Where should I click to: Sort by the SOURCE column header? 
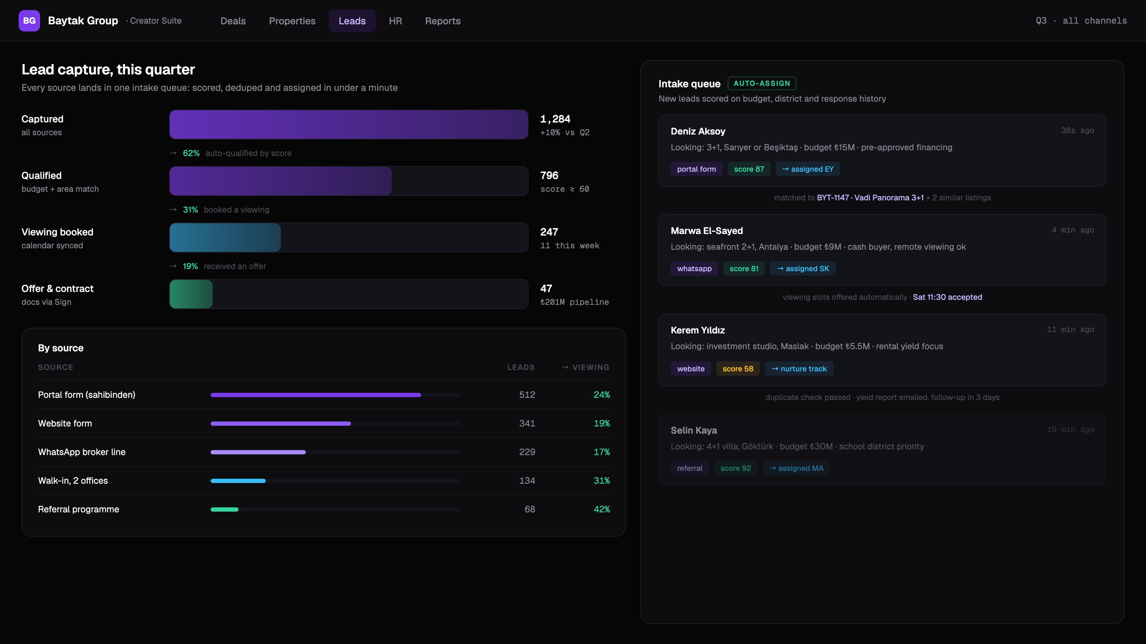point(56,367)
